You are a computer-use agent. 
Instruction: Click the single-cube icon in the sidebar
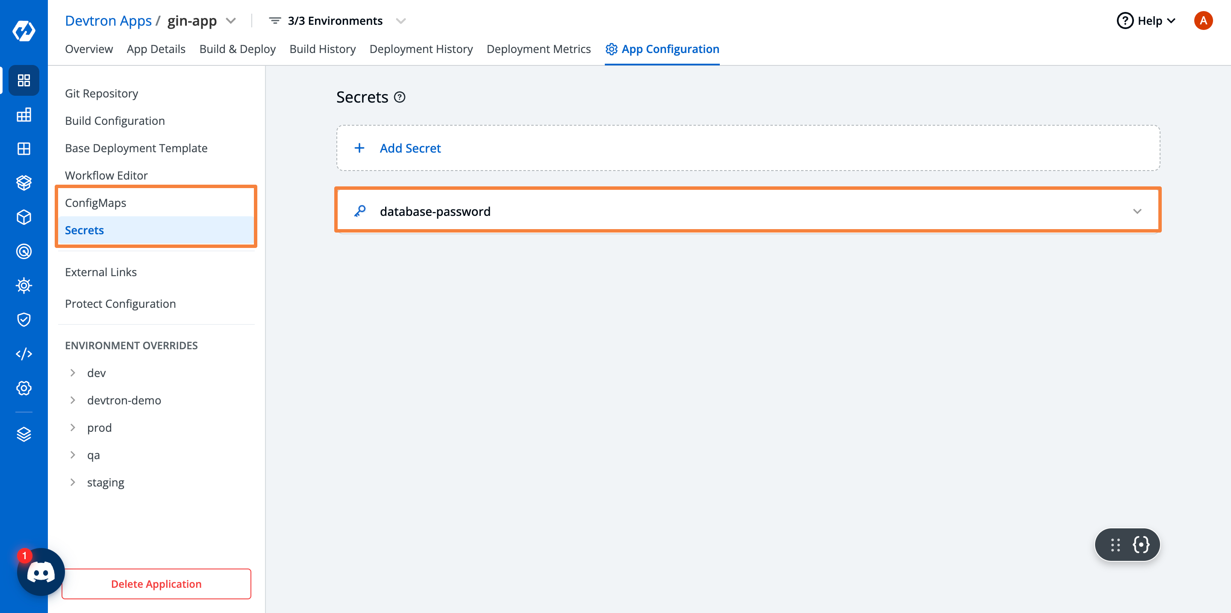click(24, 218)
